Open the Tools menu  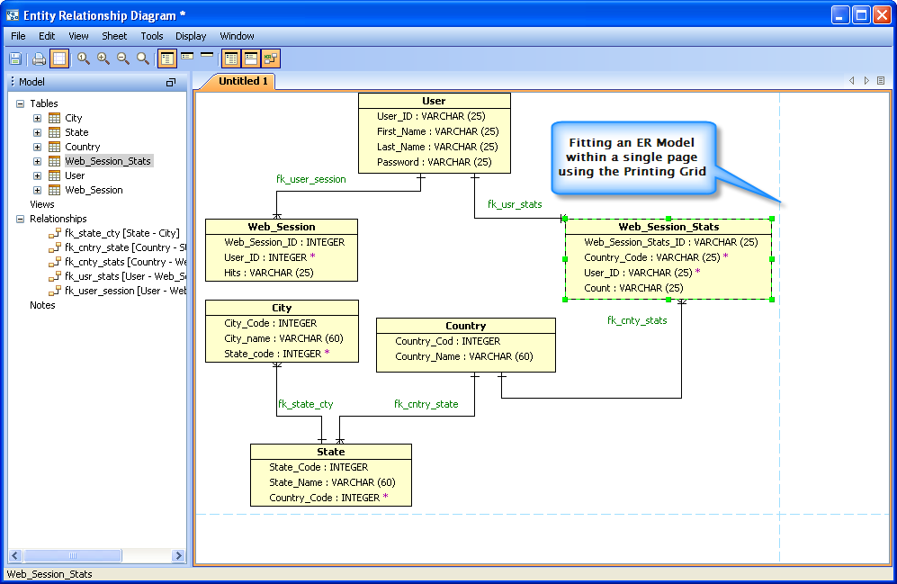point(152,36)
